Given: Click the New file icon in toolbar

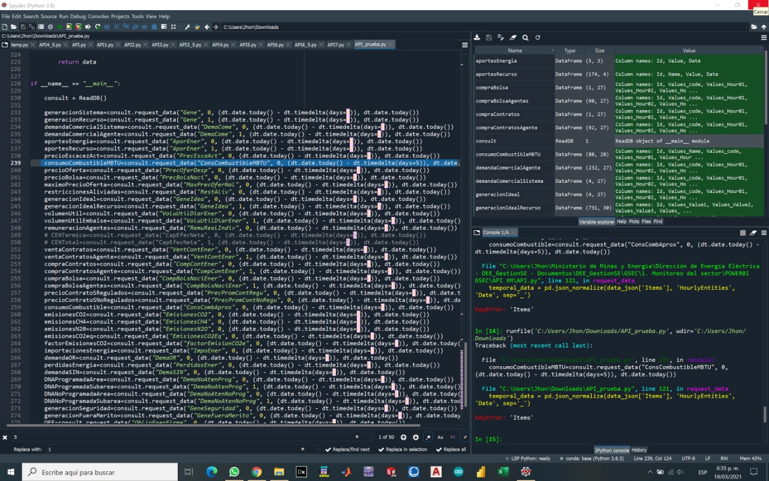Looking at the screenshot, I should point(5,27).
